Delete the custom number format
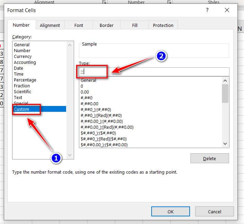This screenshot has height=224, width=244. pos(209,158)
